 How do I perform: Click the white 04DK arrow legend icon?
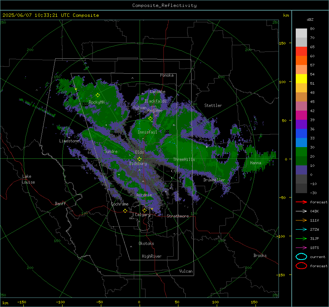click(x=301, y=211)
